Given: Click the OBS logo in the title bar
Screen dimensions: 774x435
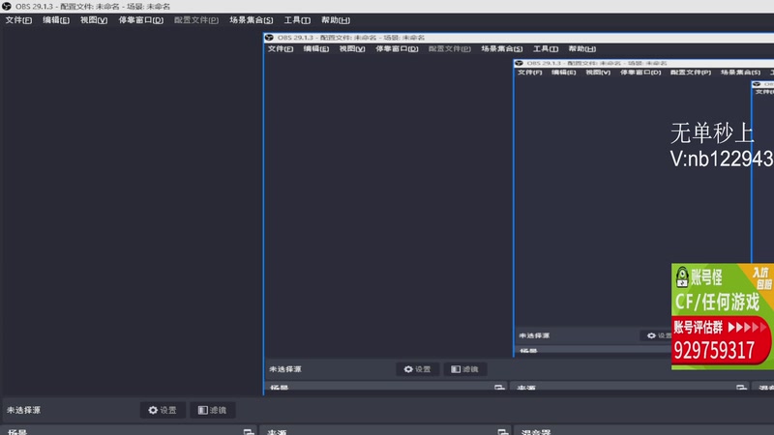Looking at the screenshot, I should (7, 7).
